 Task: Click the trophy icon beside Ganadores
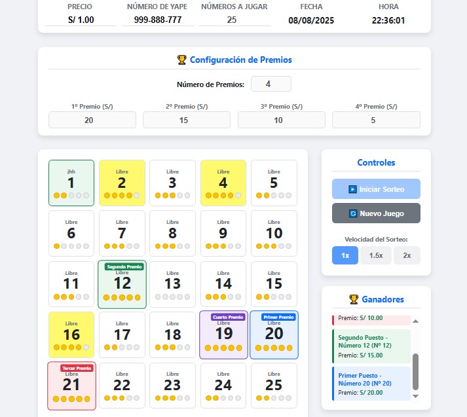point(354,300)
